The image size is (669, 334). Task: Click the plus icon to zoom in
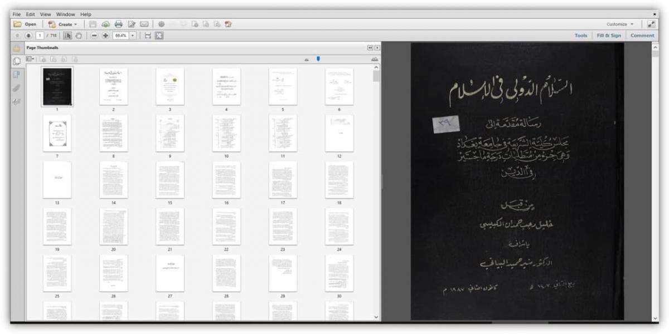tap(105, 36)
